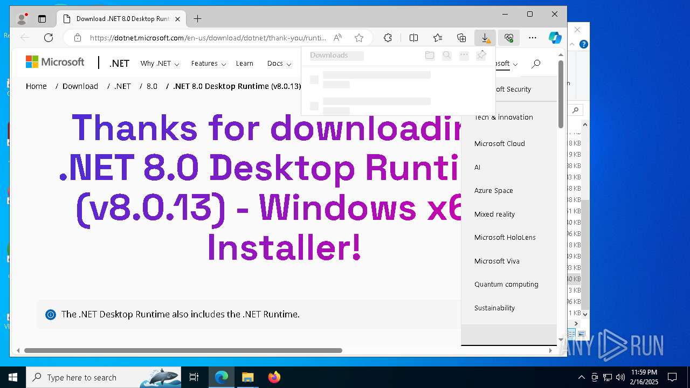View site information lock icon
690x388 pixels.
pos(78,38)
